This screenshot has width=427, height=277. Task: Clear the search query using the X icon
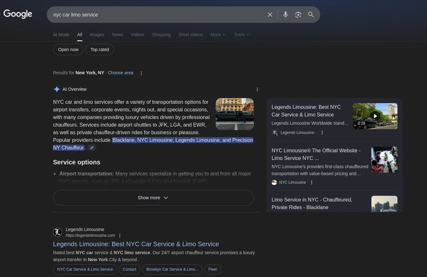(x=270, y=15)
